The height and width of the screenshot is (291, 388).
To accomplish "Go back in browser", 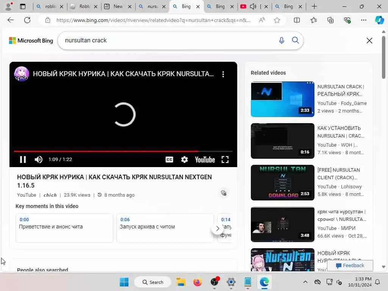I will point(11,20).
